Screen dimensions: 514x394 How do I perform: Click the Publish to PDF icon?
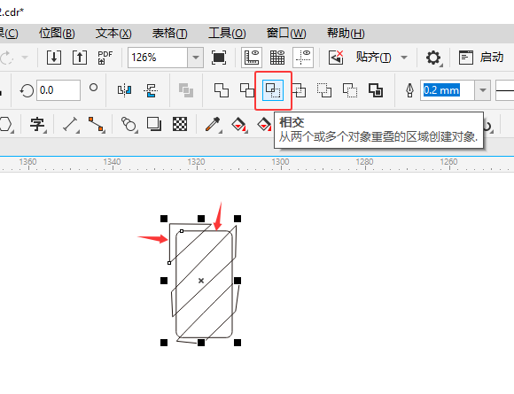pyautogui.click(x=105, y=58)
